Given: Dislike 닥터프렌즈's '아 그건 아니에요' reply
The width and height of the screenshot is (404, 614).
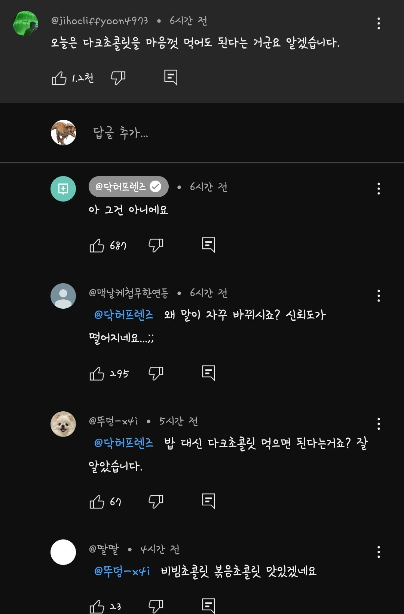Looking at the screenshot, I should (156, 245).
